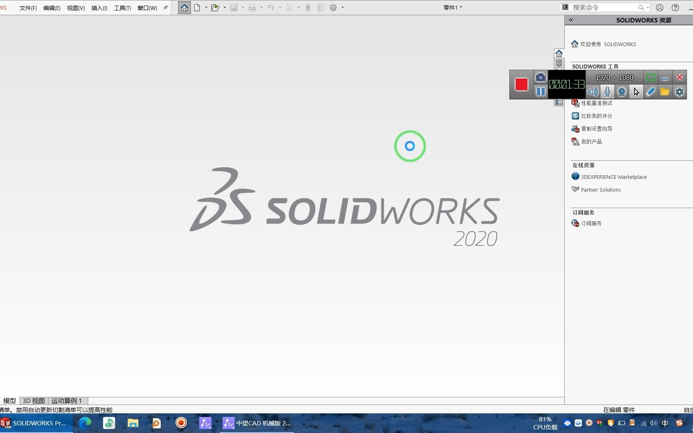
Task: Open Options via the gear icon
Action: point(333,8)
